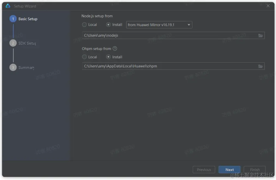
Task: Go to step 2 SDK Setup
Action: pyautogui.click(x=23, y=43)
